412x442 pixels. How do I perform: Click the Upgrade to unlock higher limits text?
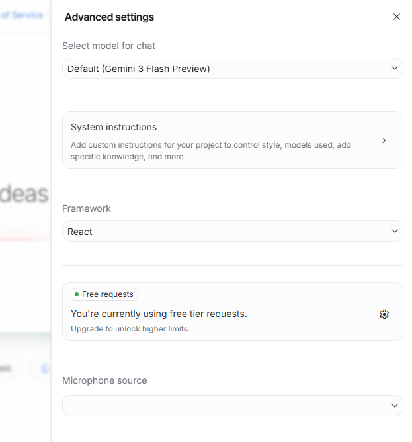click(x=130, y=329)
